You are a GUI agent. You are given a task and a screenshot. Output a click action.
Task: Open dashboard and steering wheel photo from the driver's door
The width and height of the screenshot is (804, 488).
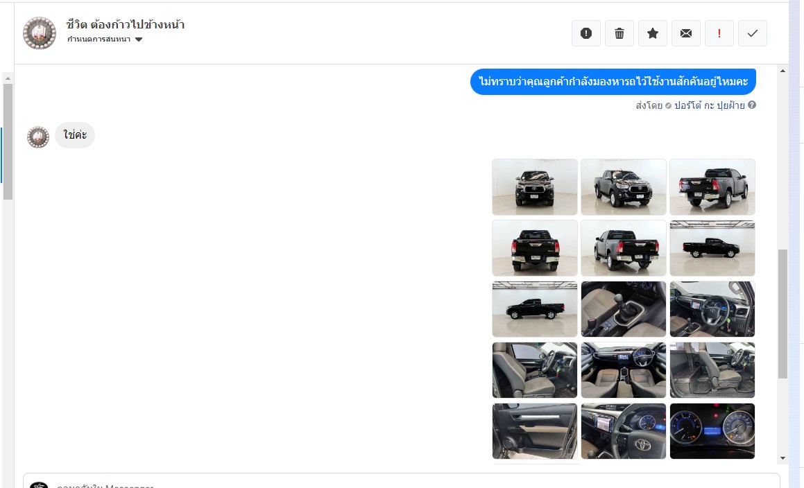click(x=712, y=309)
